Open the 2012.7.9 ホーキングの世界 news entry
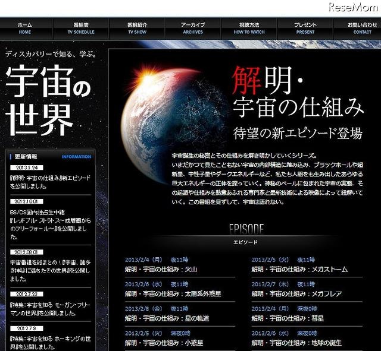The height and width of the screenshot is (351, 381). click(50, 343)
